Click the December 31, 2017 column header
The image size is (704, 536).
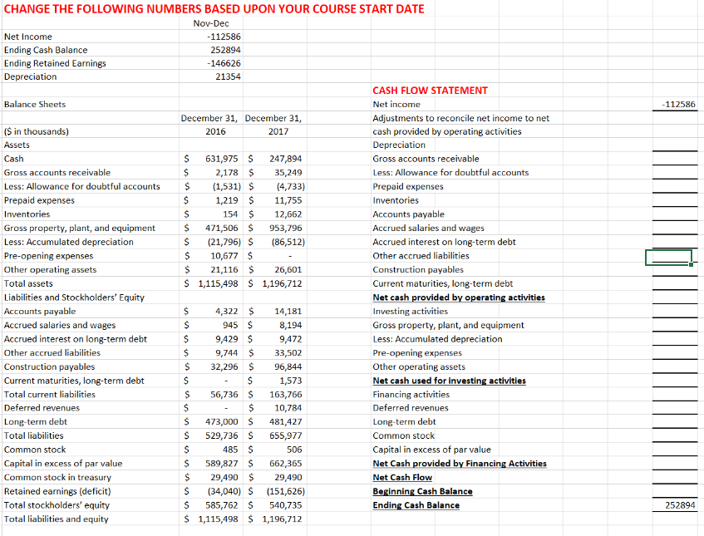pyautogui.click(x=273, y=117)
